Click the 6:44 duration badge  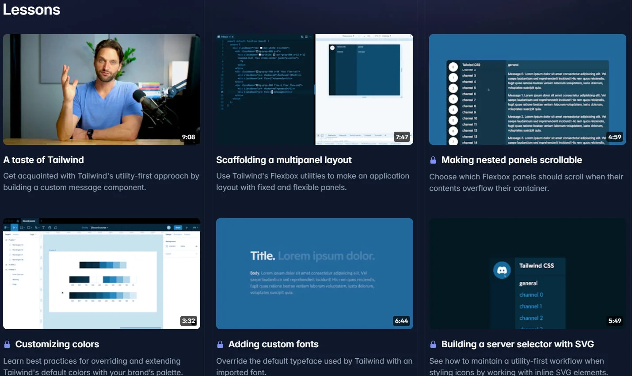(x=401, y=321)
